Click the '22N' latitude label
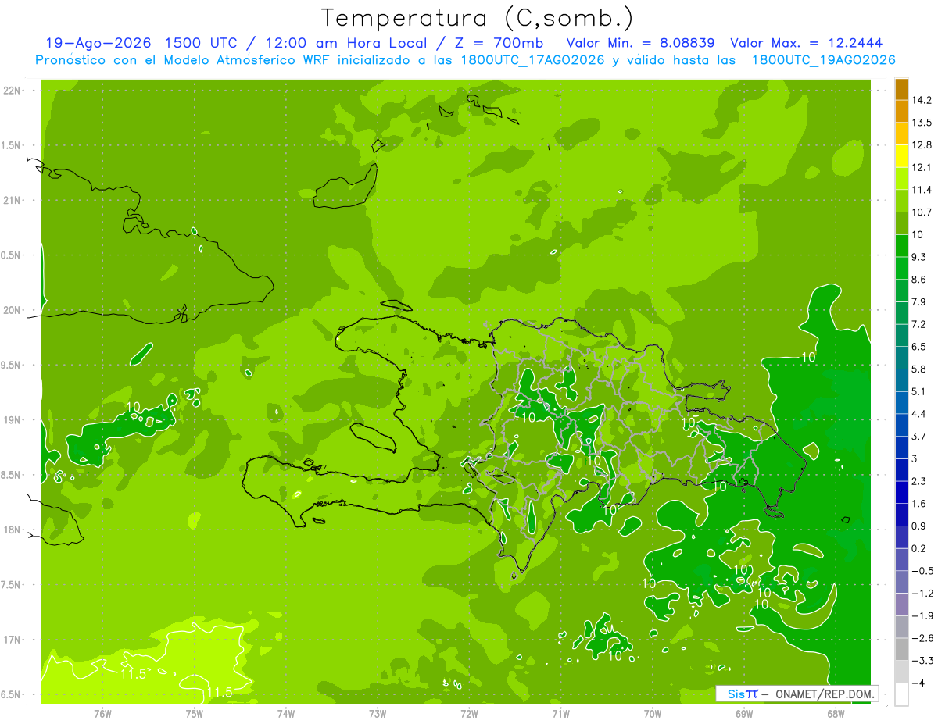This screenshot has width=938, height=724. tap(13, 91)
